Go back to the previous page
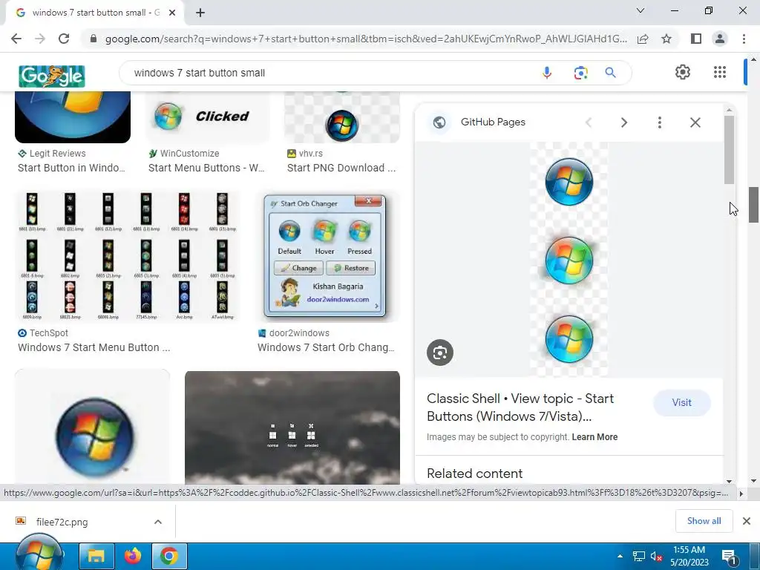760x570 pixels. click(x=16, y=39)
